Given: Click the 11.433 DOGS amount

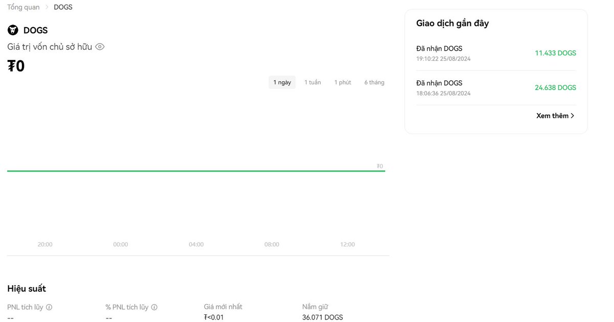Looking at the screenshot, I should click(x=556, y=53).
